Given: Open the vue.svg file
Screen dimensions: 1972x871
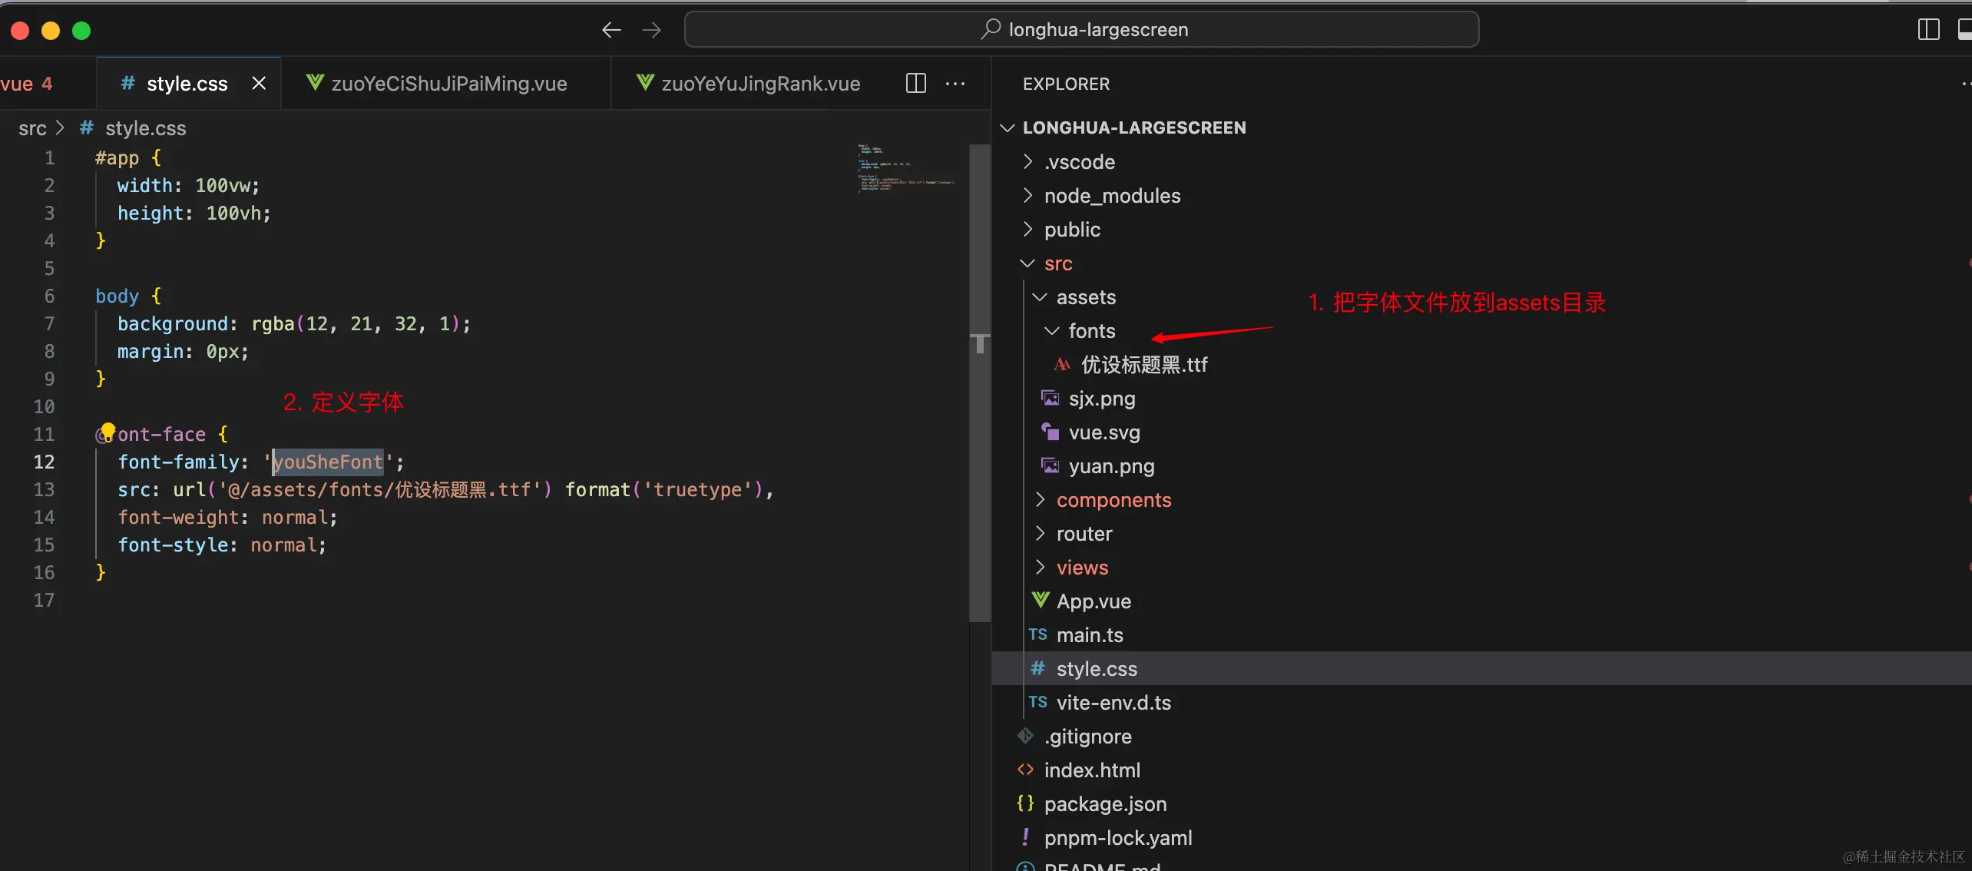Looking at the screenshot, I should pos(1103,432).
